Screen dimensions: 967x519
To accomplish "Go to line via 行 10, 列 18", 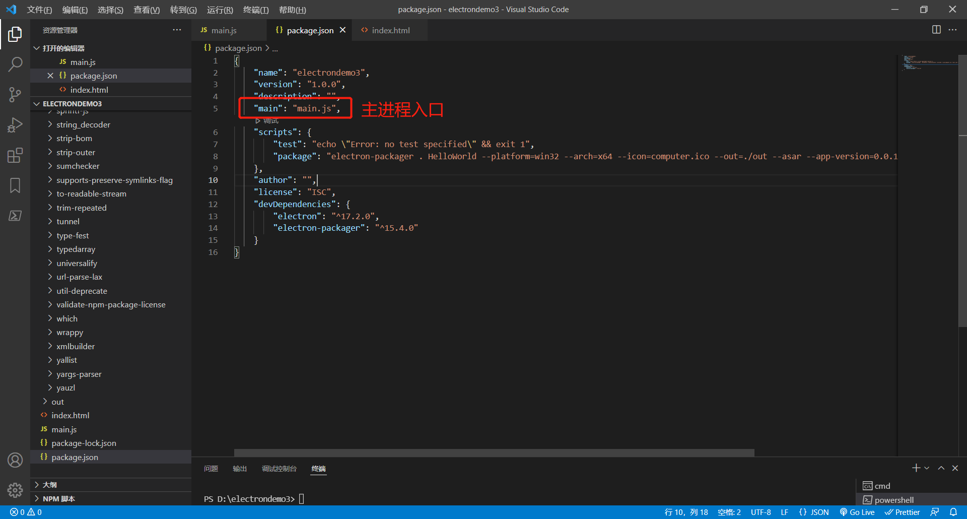I will 686,512.
